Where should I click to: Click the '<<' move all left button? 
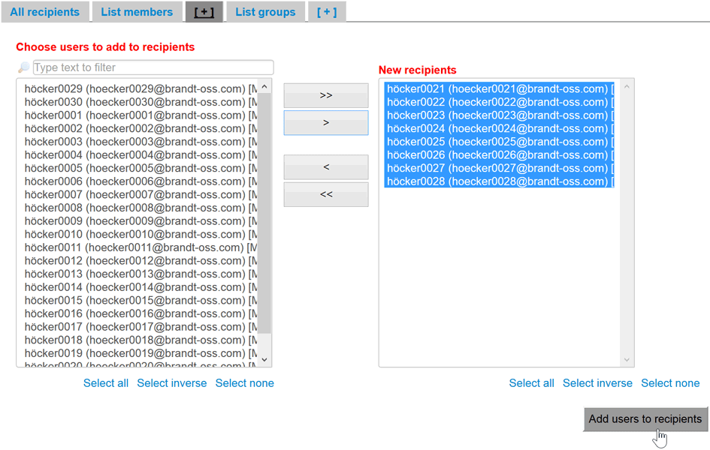tap(325, 193)
